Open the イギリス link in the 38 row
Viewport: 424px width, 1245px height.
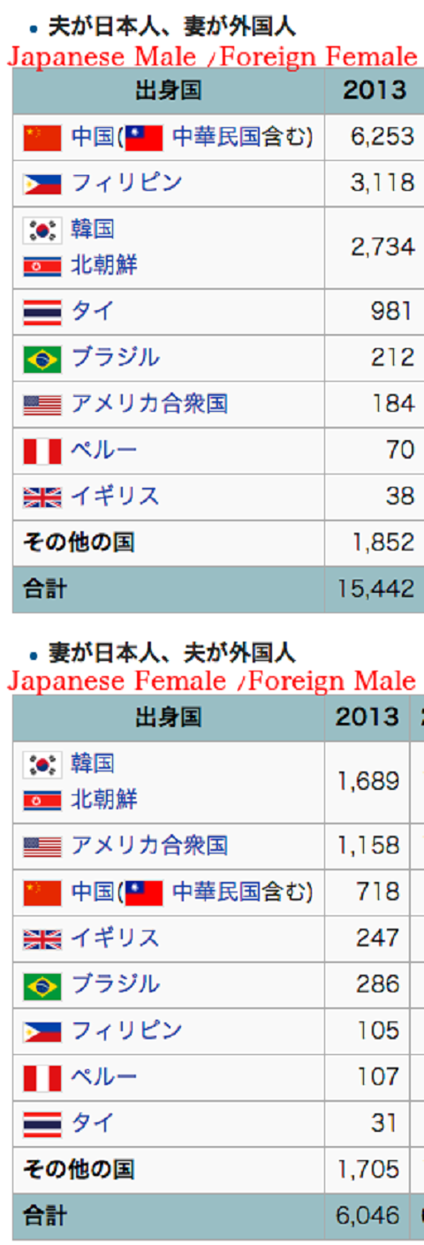click(116, 496)
